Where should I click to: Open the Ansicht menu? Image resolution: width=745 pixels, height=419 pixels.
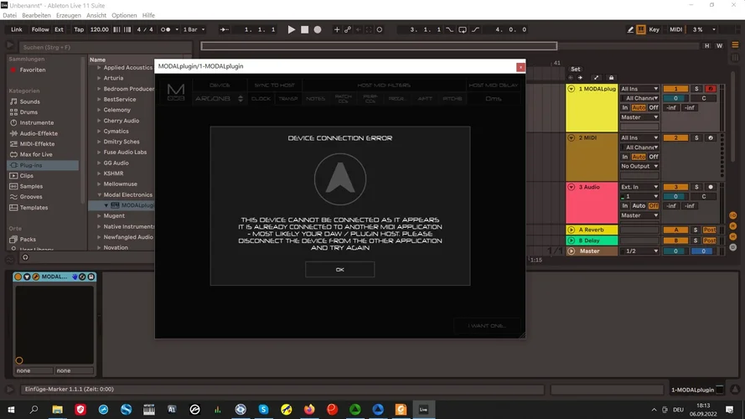tap(96, 15)
